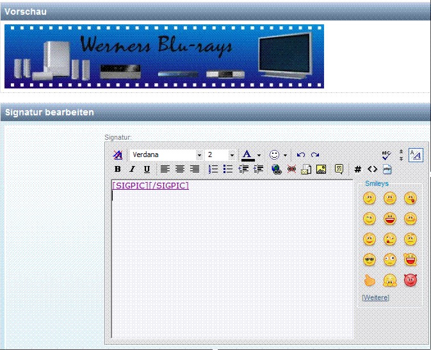431x350 pixels.
Task: Expand the smiley insert dropdown
Action: tap(285, 155)
